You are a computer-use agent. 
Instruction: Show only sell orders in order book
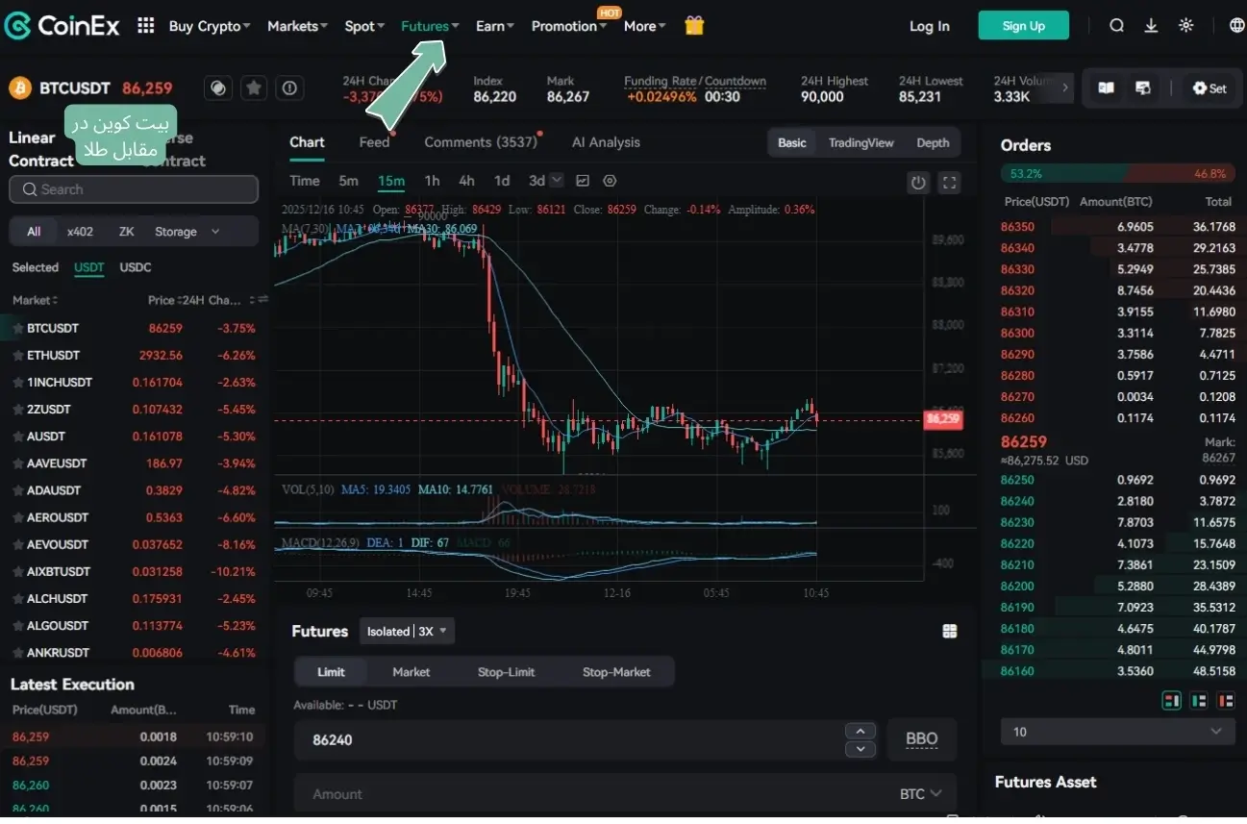point(1225,700)
